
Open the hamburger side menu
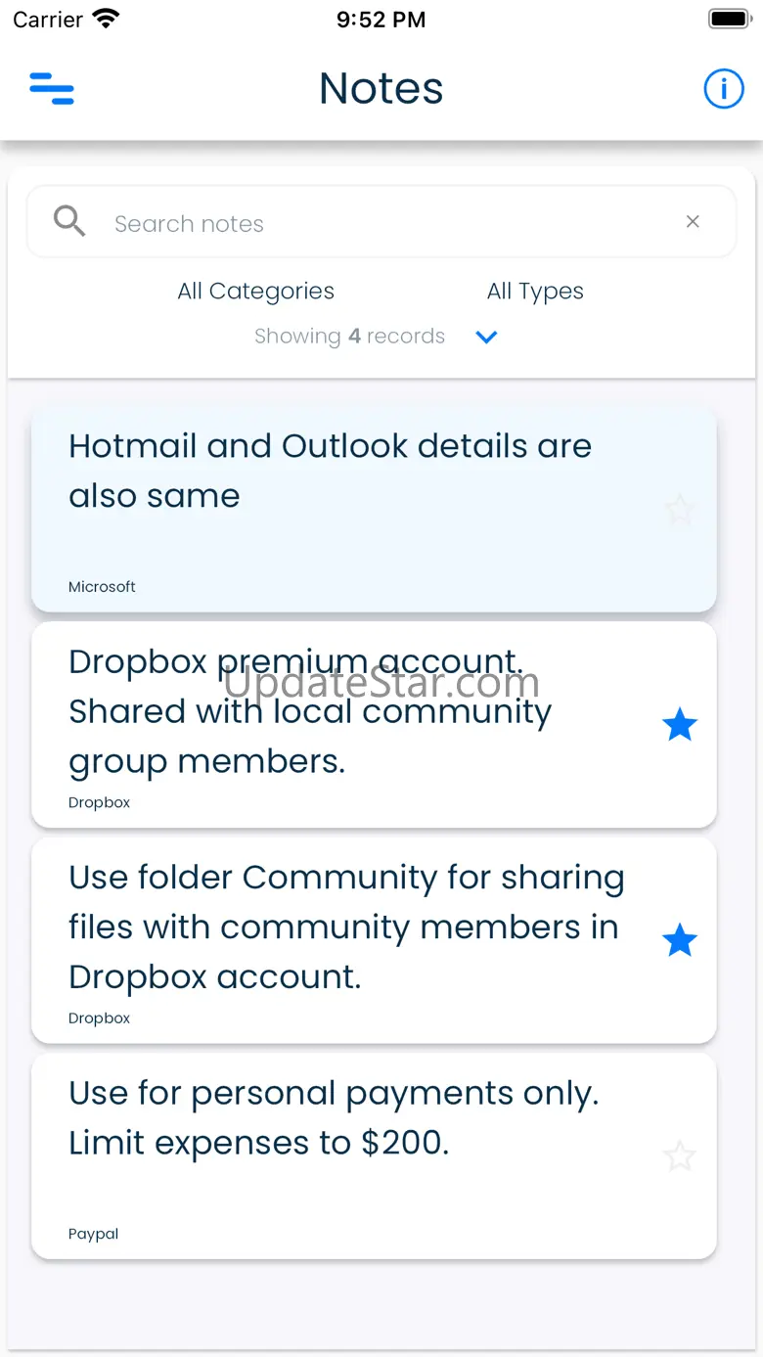click(x=52, y=89)
